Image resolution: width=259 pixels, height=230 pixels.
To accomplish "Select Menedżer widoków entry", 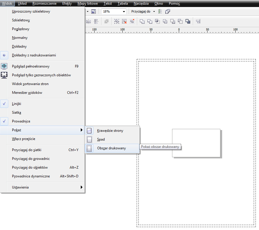I will pos(27,93).
